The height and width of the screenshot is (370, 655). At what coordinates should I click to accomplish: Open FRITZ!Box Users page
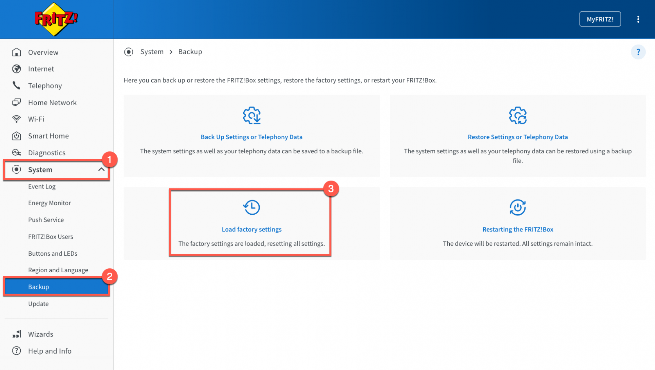[x=50, y=237]
